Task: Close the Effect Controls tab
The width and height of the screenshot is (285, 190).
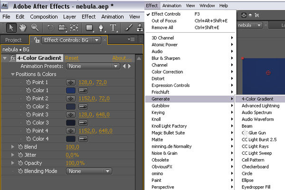Action: [104, 39]
